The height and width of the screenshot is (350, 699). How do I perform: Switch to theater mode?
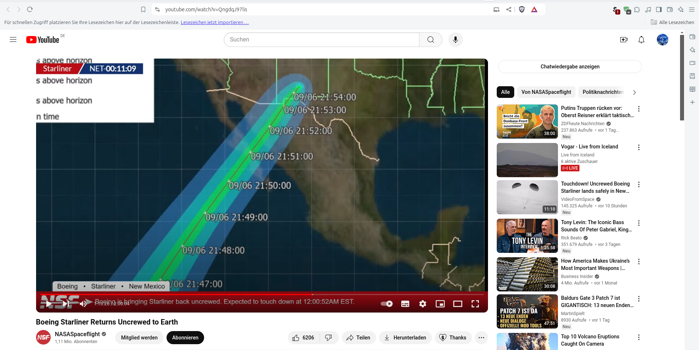(x=458, y=304)
